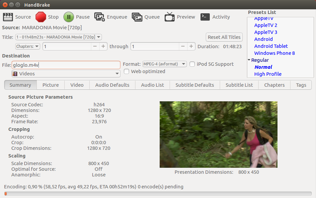
Task: Switch to the Subtitle List tab
Action: point(239,85)
